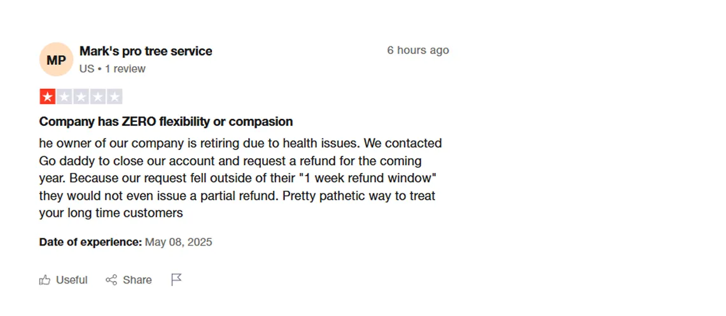The image size is (726, 316).
Task: Click the red first star rating
Action: 47,97
